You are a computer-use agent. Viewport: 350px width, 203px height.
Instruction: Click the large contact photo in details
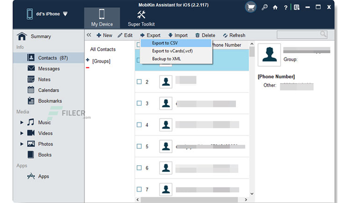click(269, 55)
